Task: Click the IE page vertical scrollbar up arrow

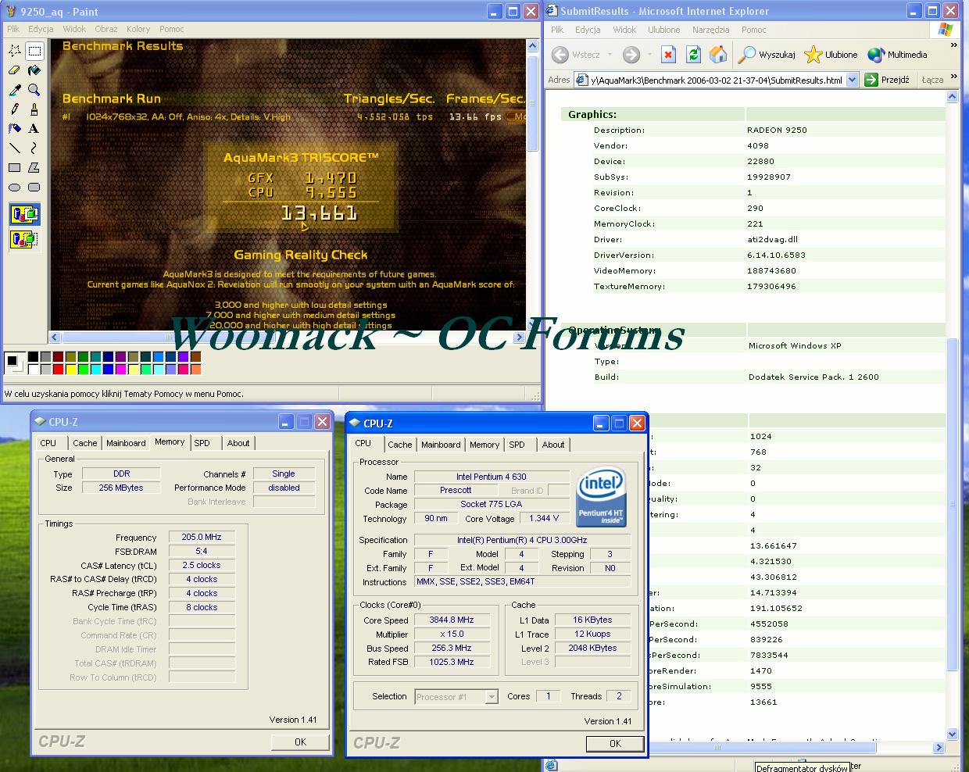Action: [x=952, y=97]
